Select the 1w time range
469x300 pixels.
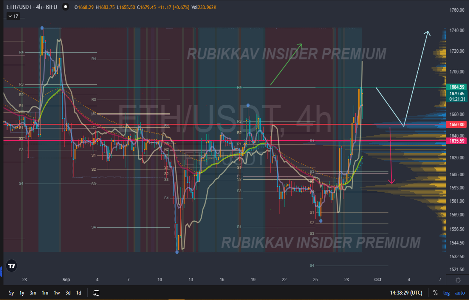click(57, 293)
